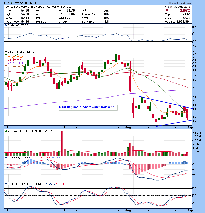Screen dimensions: 205x213
Task: Click the EMA(8) 53.83 legend entry
Action: (14, 57)
